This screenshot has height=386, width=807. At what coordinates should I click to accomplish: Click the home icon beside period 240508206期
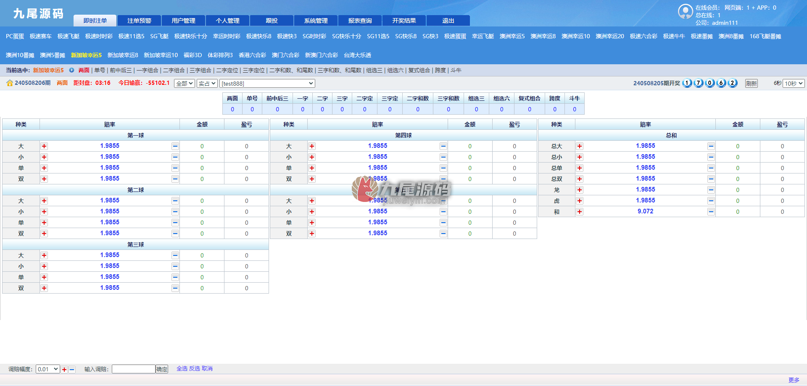(x=10, y=83)
